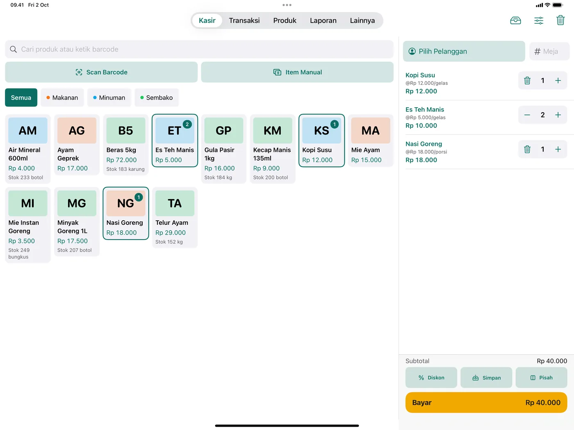Decrease Es Teh Manis quantity with minus
The width and height of the screenshot is (574, 430).
tap(527, 115)
